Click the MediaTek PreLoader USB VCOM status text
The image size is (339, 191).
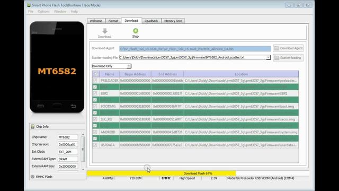pos(261,178)
